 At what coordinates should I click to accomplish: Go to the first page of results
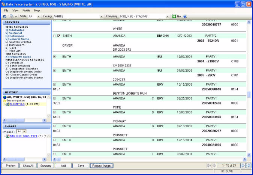209,166
